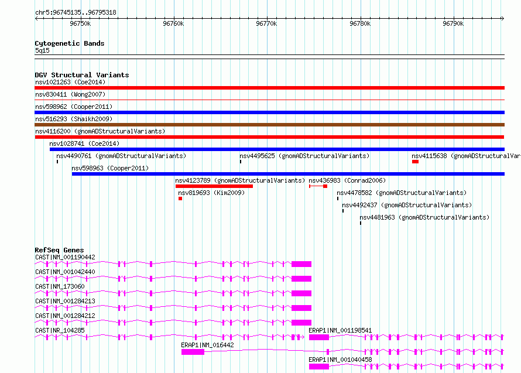This screenshot has width=521, height=373.
Task: Select the nsv516293 (Shaikh2009) brown bar
Action: (x=269, y=125)
